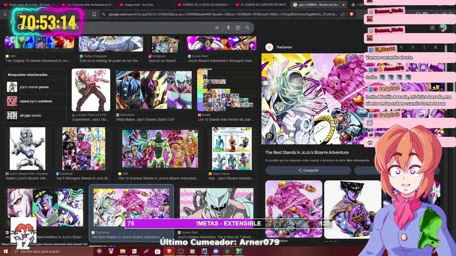Open DaVinci Resolve from the taskbar
Image resolution: width=456 pixels, height=256 pixels.
pos(227,251)
